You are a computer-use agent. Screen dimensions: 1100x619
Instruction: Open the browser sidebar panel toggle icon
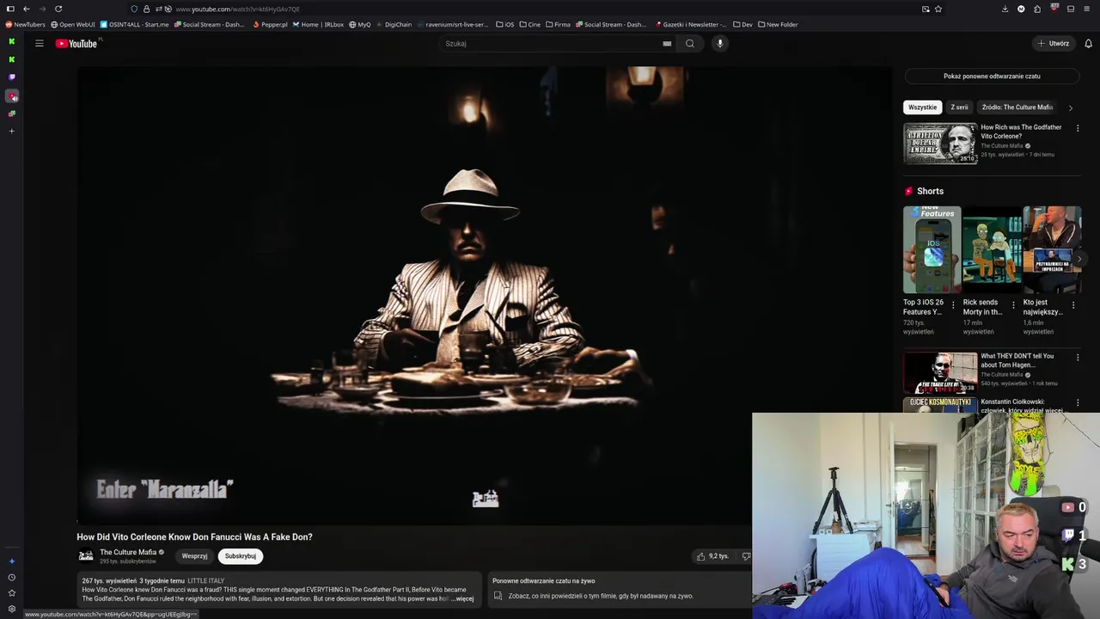click(x=10, y=9)
